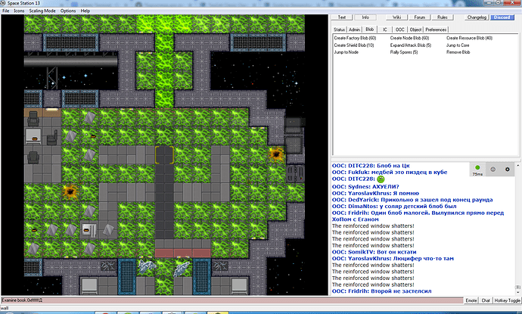Viewport: 522px width, 314px height.
Task: Switch to the Object tab
Action: [x=415, y=30]
